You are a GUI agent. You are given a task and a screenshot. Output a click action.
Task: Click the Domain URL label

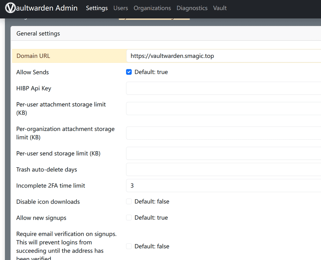33,56
